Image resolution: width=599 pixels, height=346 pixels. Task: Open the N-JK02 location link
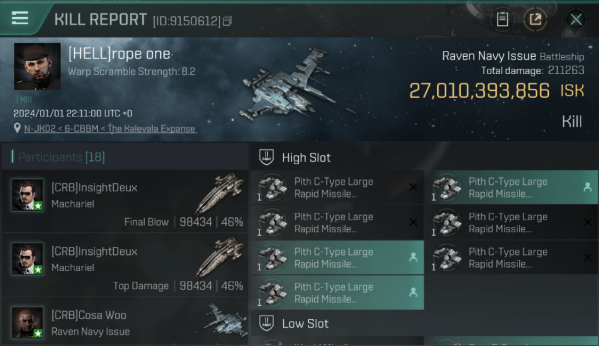[110, 129]
